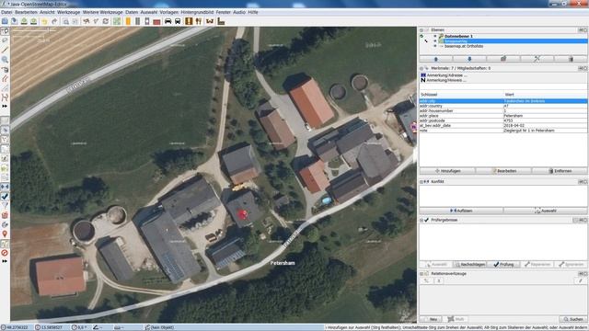Click the download data toolbar icon

[24, 21]
